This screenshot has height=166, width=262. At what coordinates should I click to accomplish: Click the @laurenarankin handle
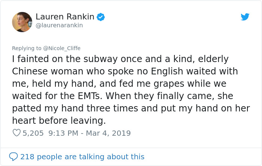[59, 25]
